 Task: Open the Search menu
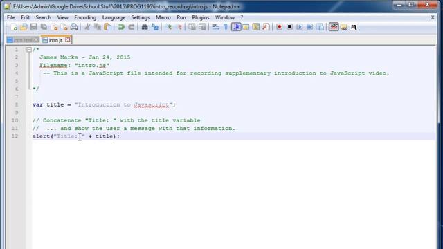pos(43,17)
